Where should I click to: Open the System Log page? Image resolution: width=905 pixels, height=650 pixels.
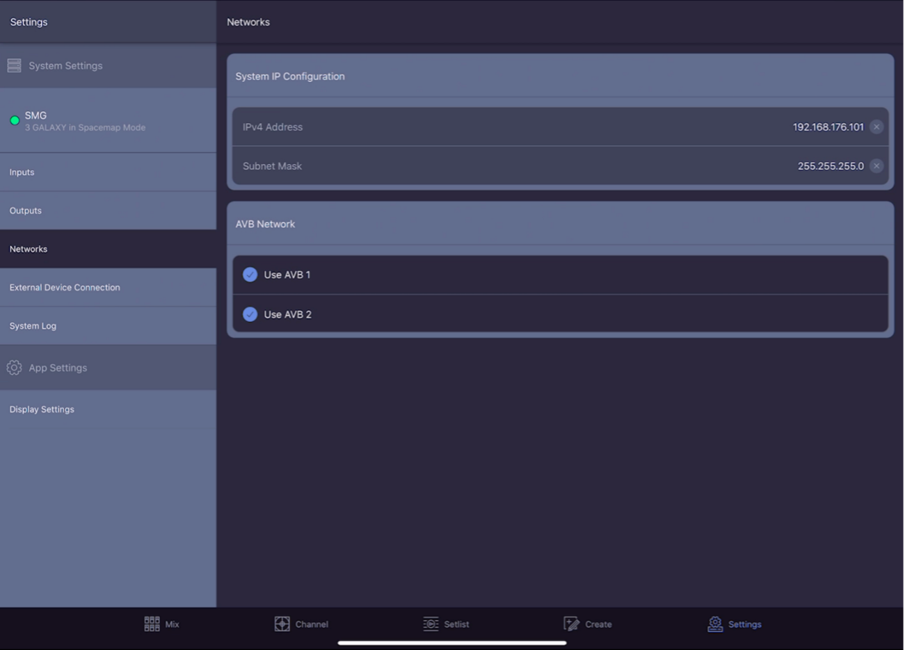pyautogui.click(x=108, y=325)
